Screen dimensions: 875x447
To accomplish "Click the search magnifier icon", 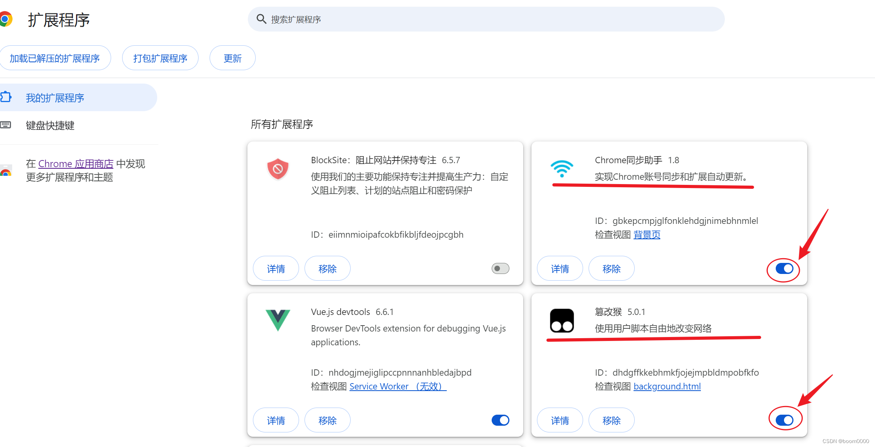I will (x=261, y=19).
